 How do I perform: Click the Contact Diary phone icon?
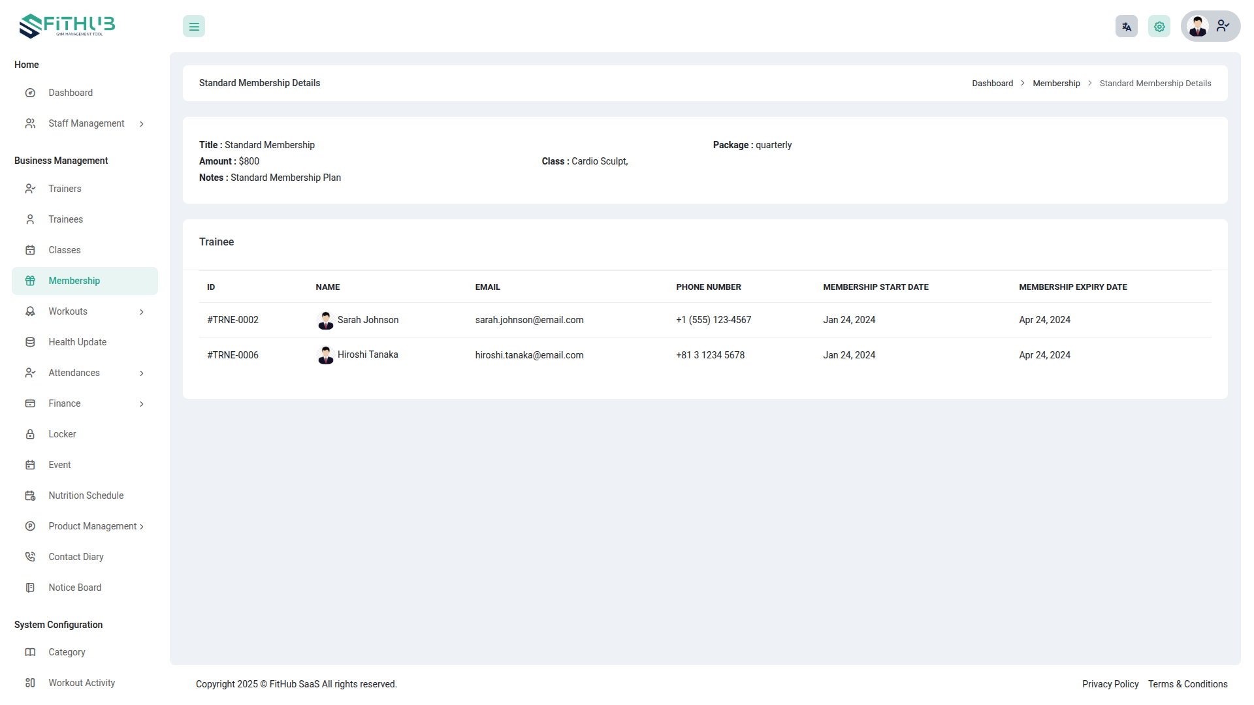pos(30,557)
